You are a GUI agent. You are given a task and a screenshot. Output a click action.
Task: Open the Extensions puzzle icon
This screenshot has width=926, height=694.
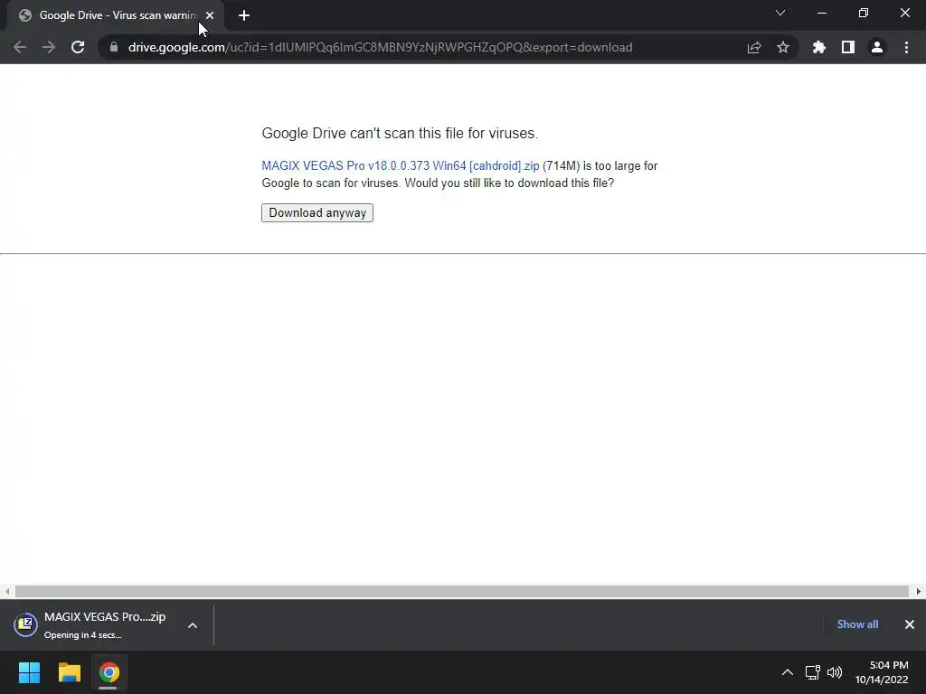click(x=818, y=47)
